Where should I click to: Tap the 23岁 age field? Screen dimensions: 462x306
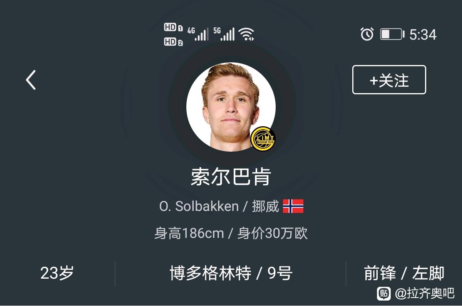[57, 273]
